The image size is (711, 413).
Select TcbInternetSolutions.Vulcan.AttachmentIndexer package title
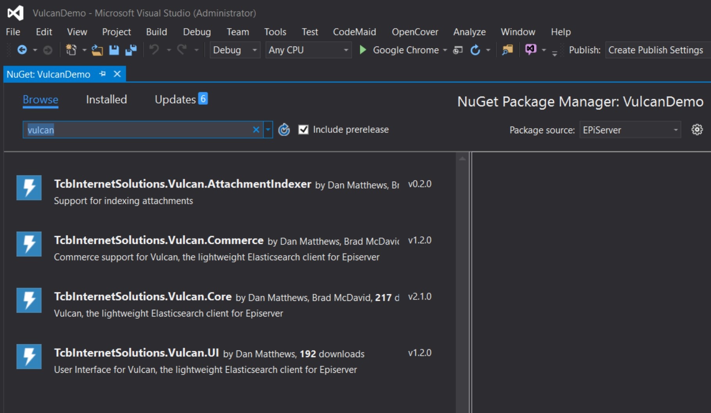(x=183, y=184)
